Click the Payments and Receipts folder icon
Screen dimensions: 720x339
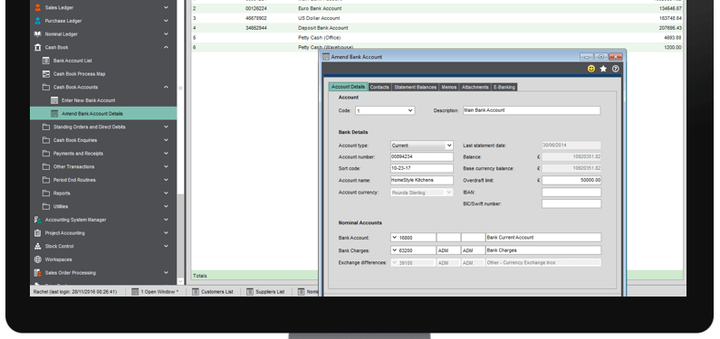(46, 154)
